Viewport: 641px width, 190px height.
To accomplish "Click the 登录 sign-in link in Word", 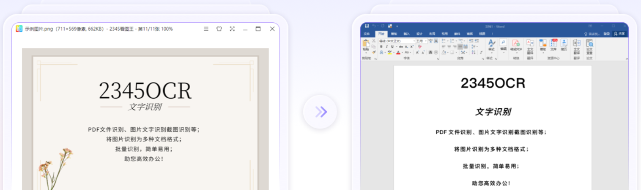I will (x=607, y=34).
